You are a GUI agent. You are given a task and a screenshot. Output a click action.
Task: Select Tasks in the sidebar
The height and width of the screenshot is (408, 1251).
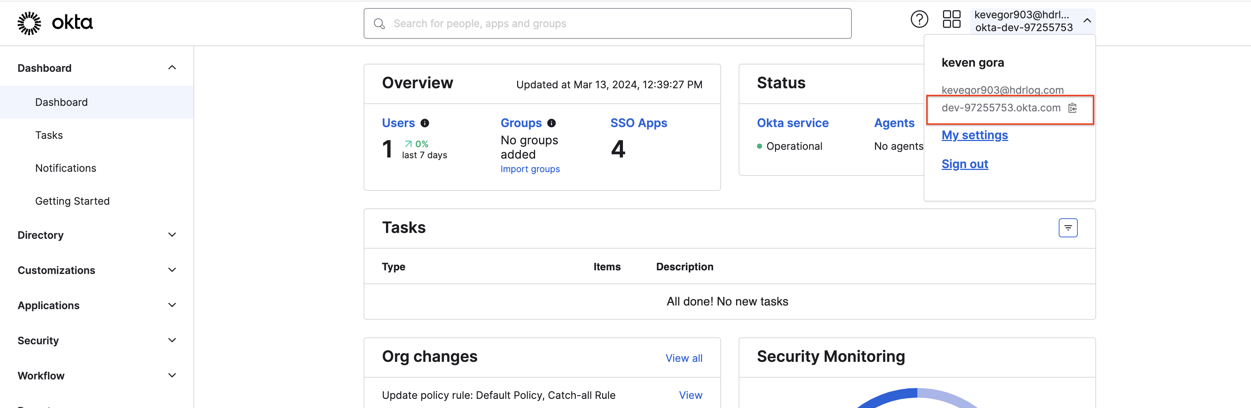(x=49, y=135)
